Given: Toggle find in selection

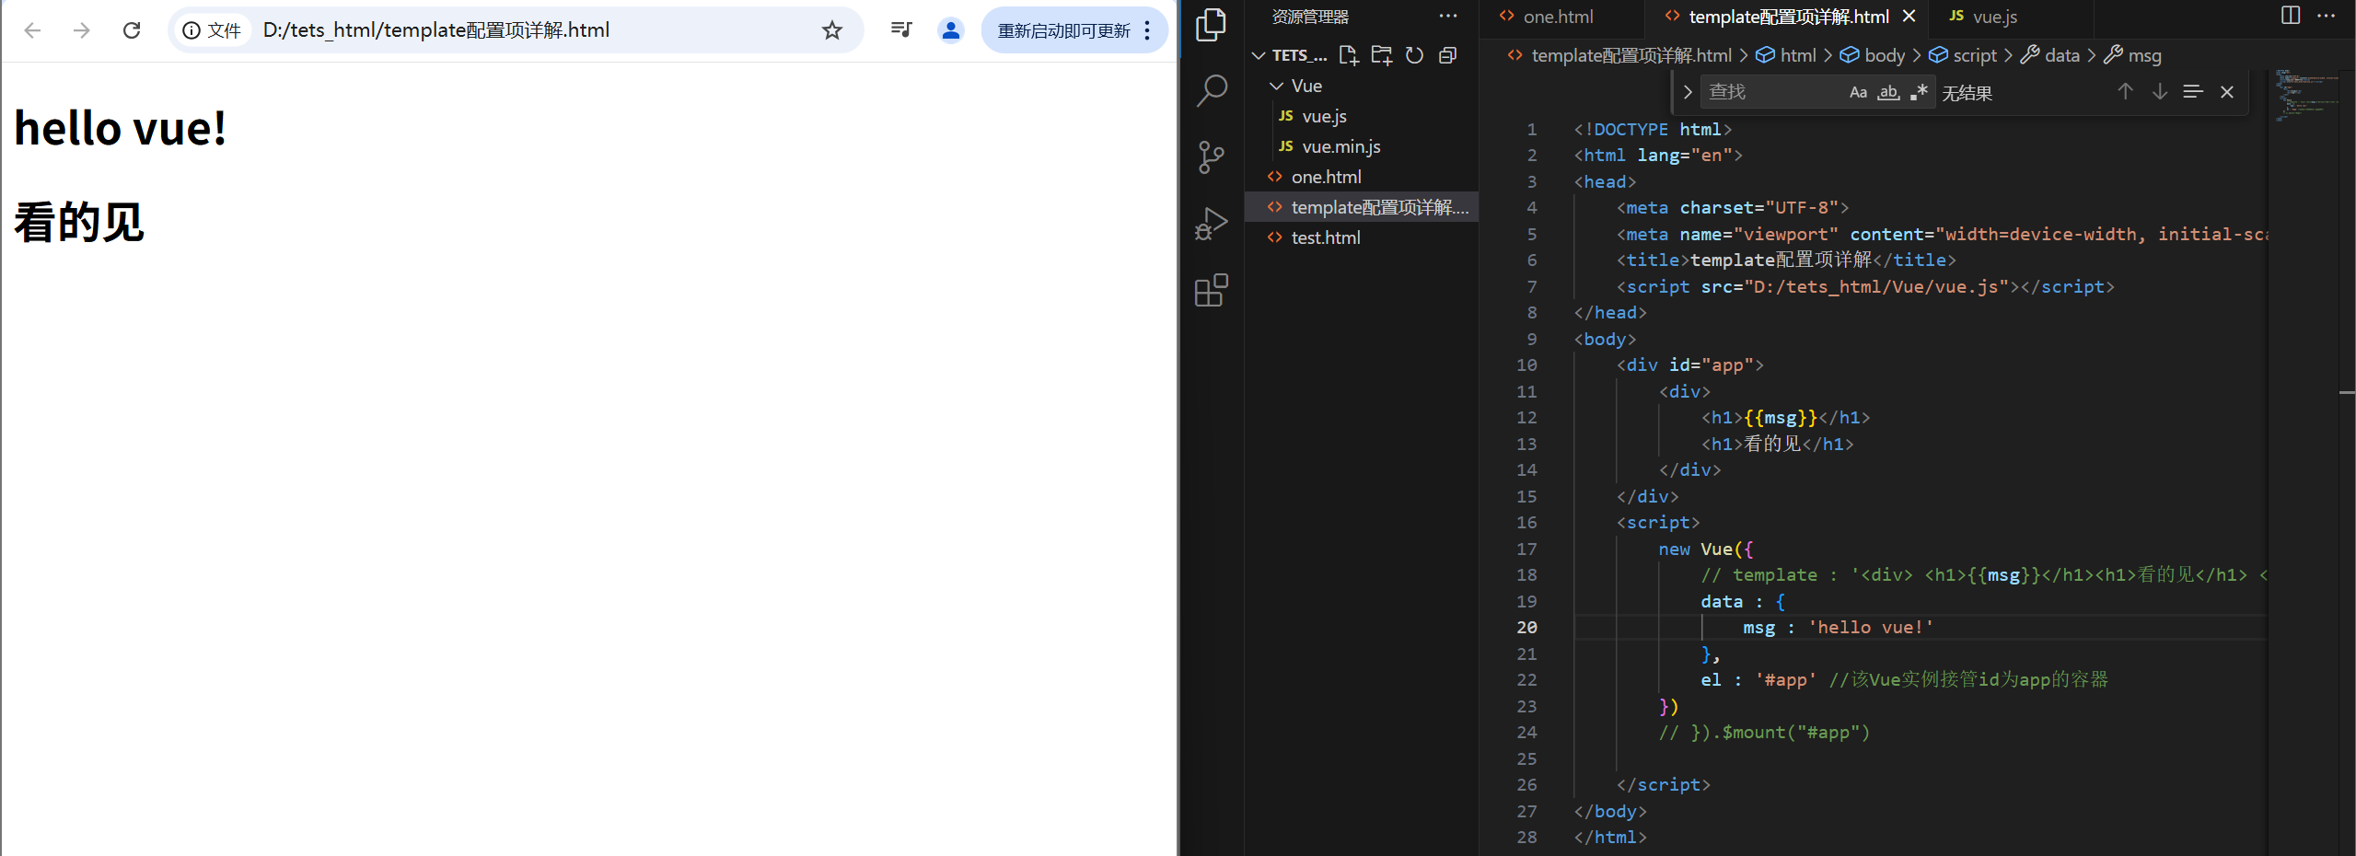Looking at the screenshot, I should tap(2193, 91).
